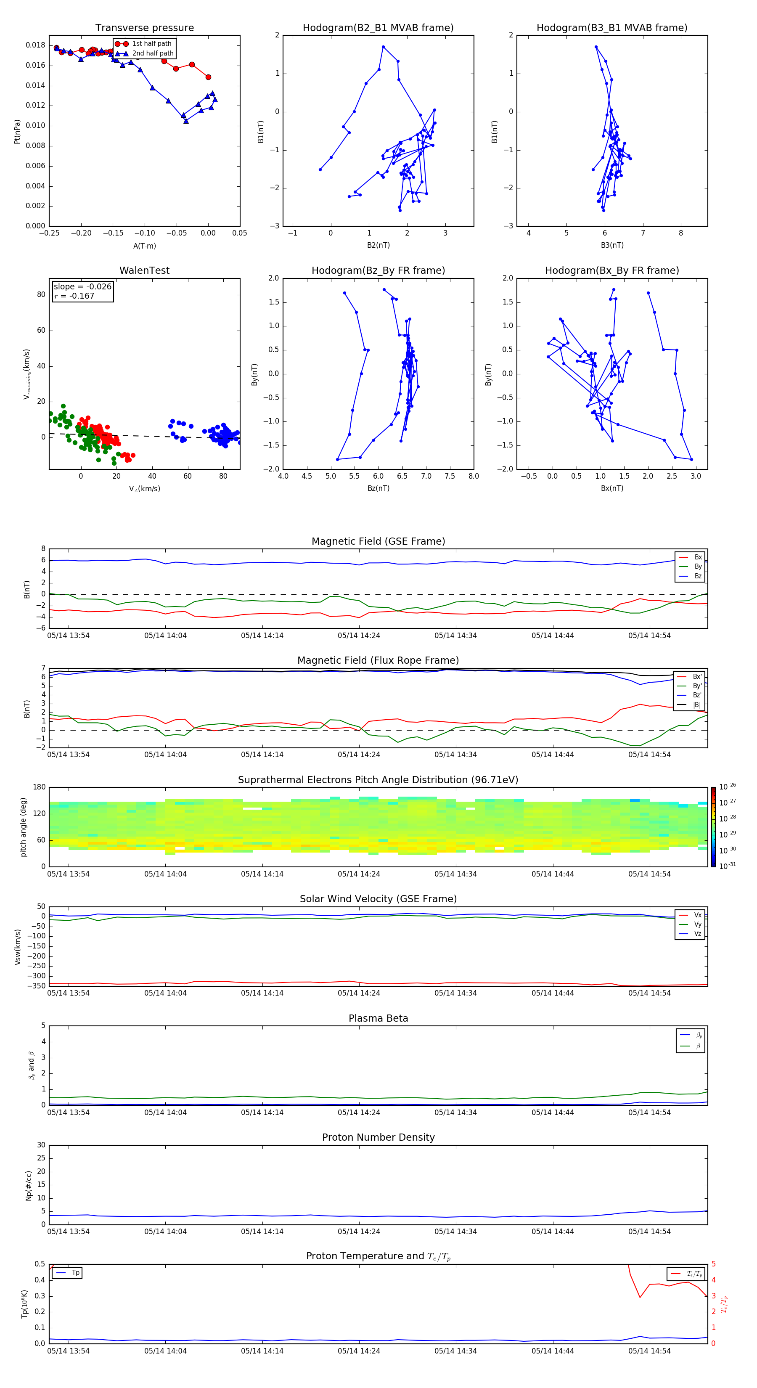Image resolution: width=757 pixels, height=1388 pixels.
Task: Select "By'" in the Flux Rope legend
Action: click(x=690, y=686)
